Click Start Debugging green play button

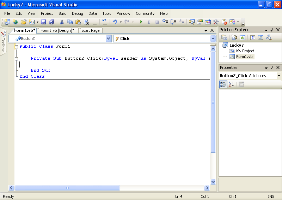click(141, 22)
